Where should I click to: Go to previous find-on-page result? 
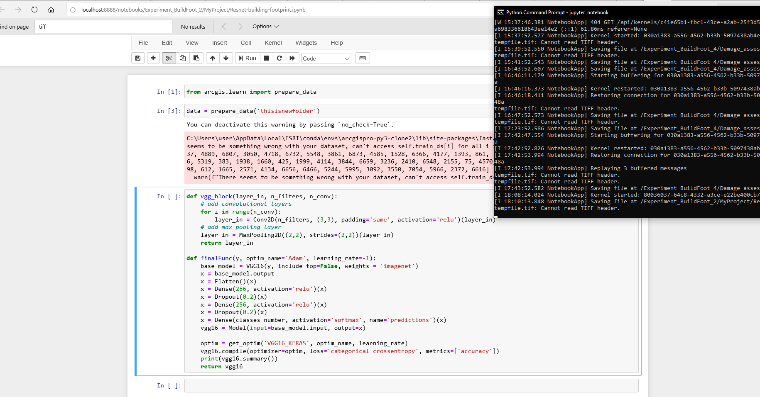point(224,27)
